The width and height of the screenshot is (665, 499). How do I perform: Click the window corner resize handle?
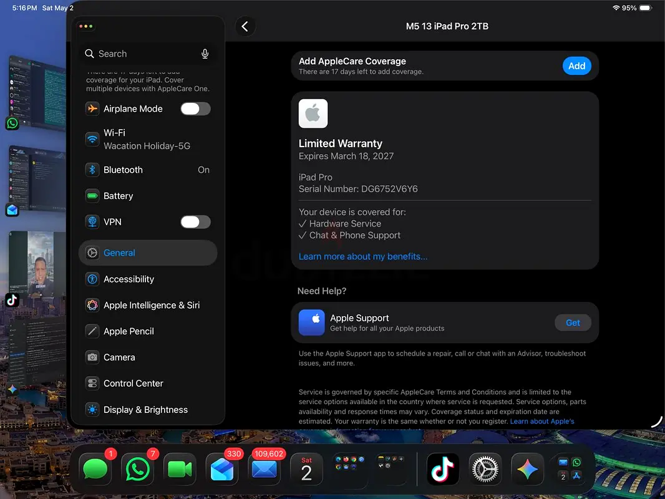tap(656, 422)
